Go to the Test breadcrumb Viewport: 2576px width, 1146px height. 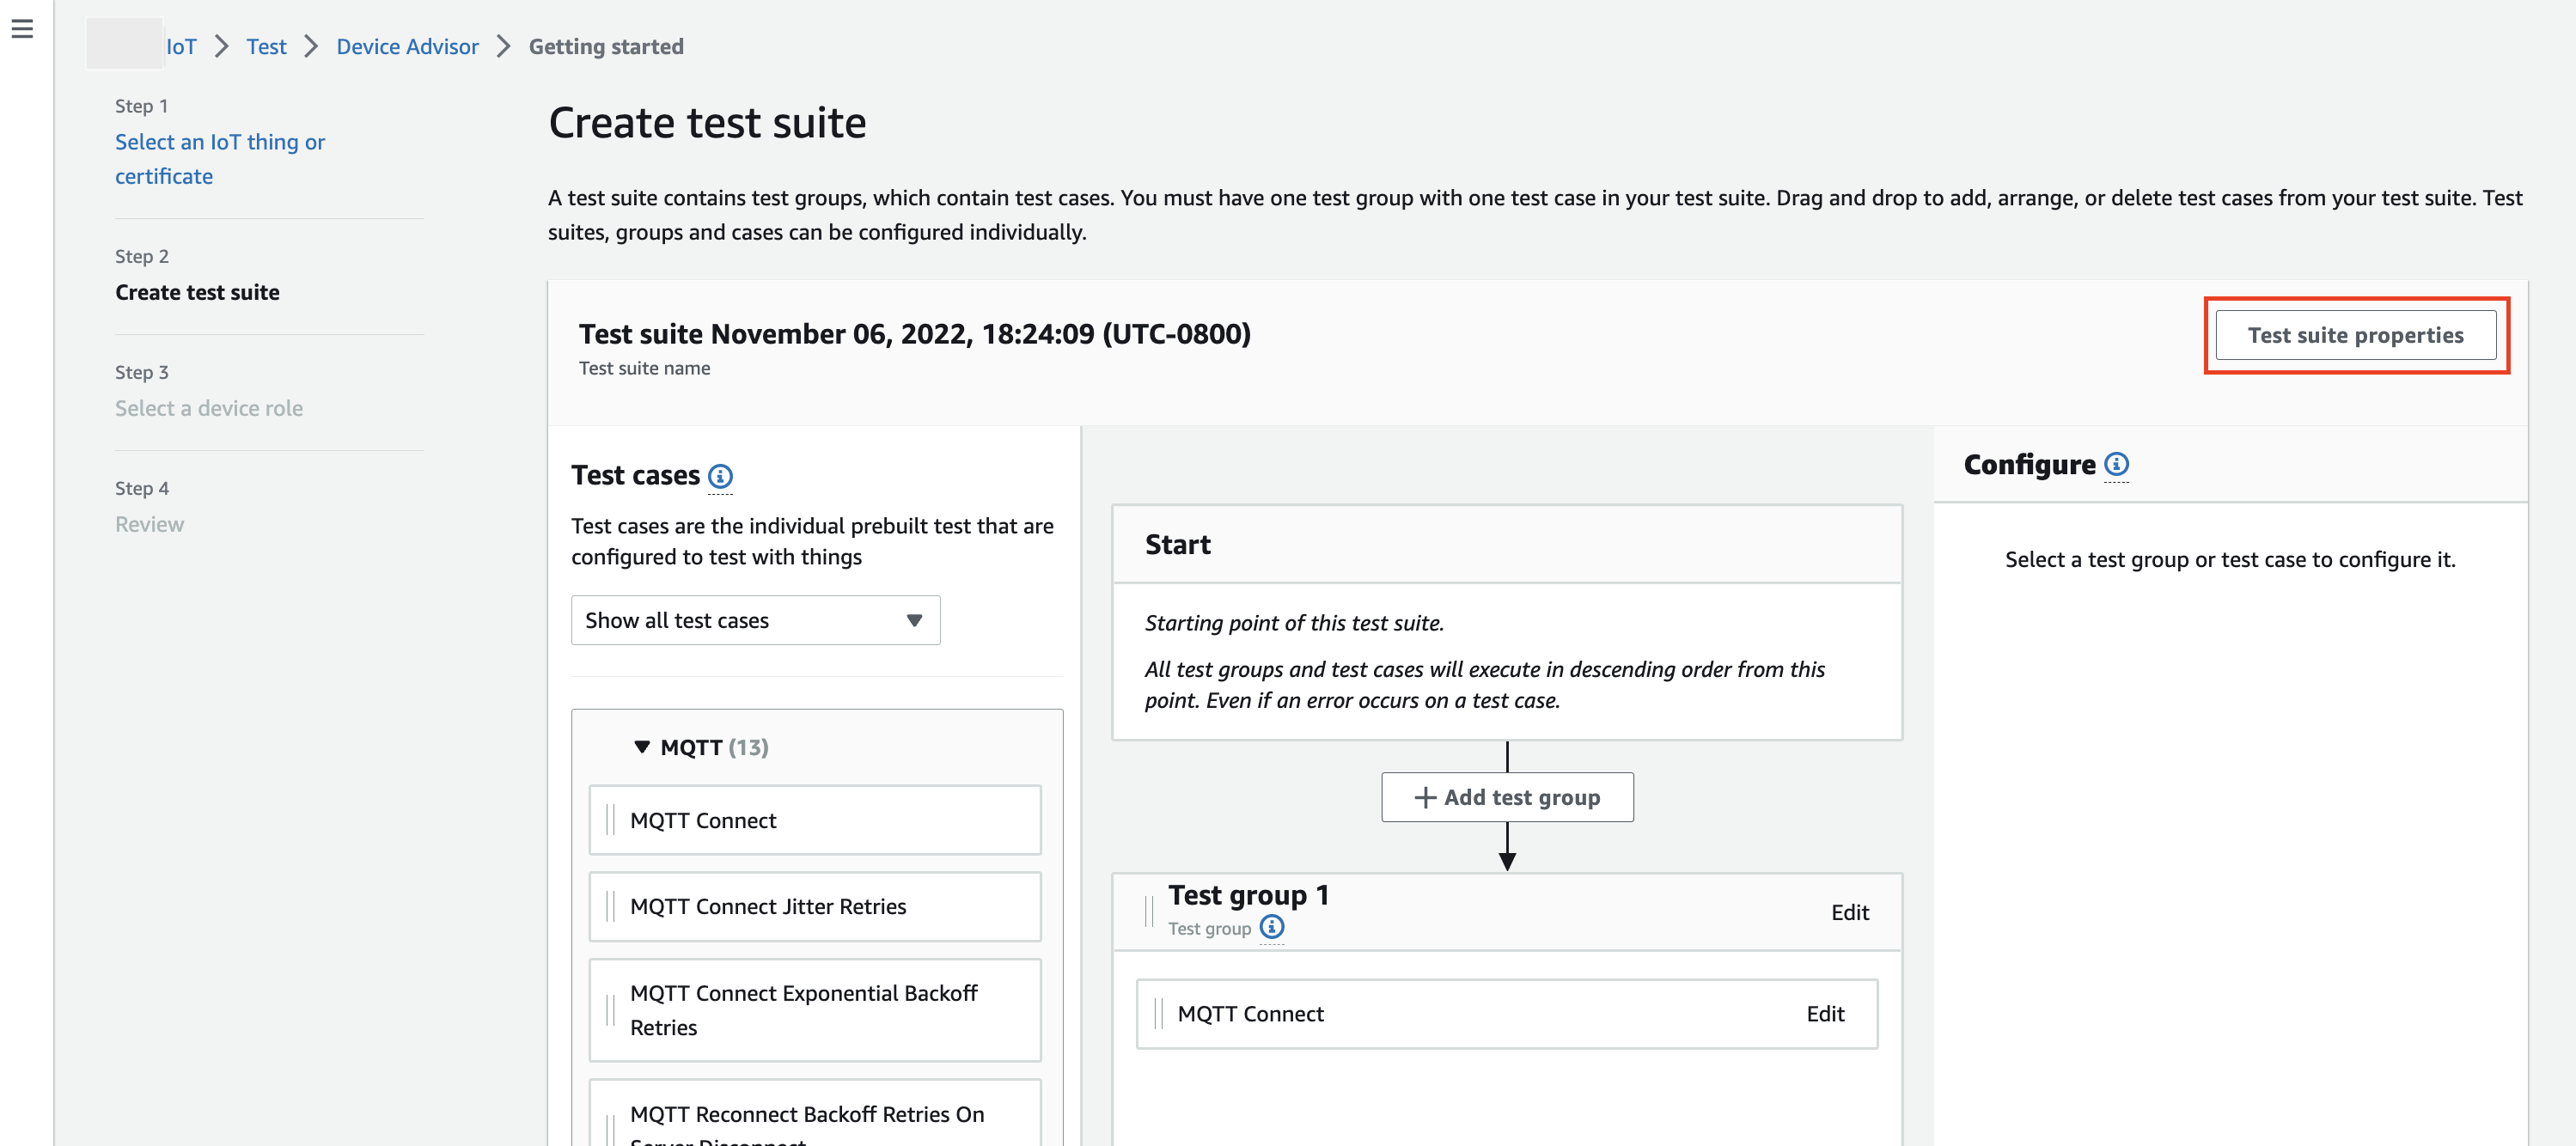[x=266, y=46]
